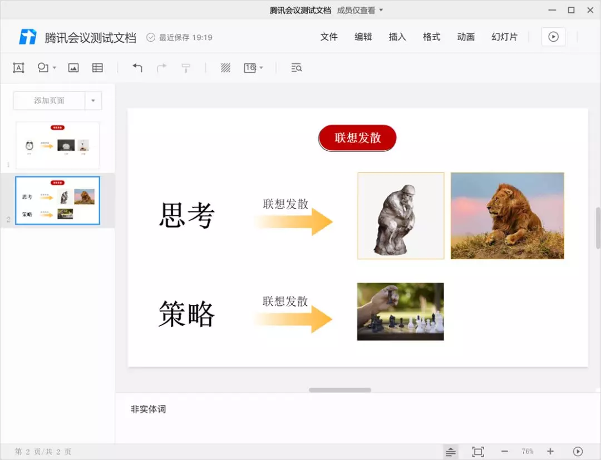Open the 幻灯片 menu

[504, 37]
